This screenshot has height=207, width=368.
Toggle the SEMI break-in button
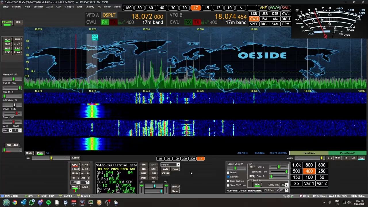point(257,185)
